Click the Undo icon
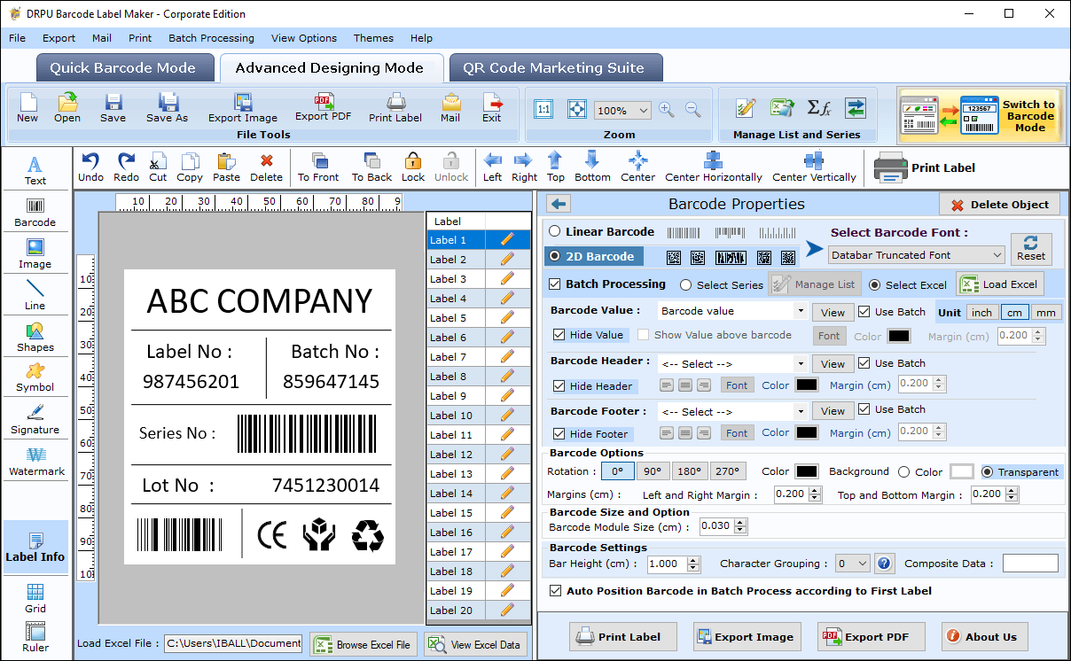The image size is (1071, 661). [90, 166]
